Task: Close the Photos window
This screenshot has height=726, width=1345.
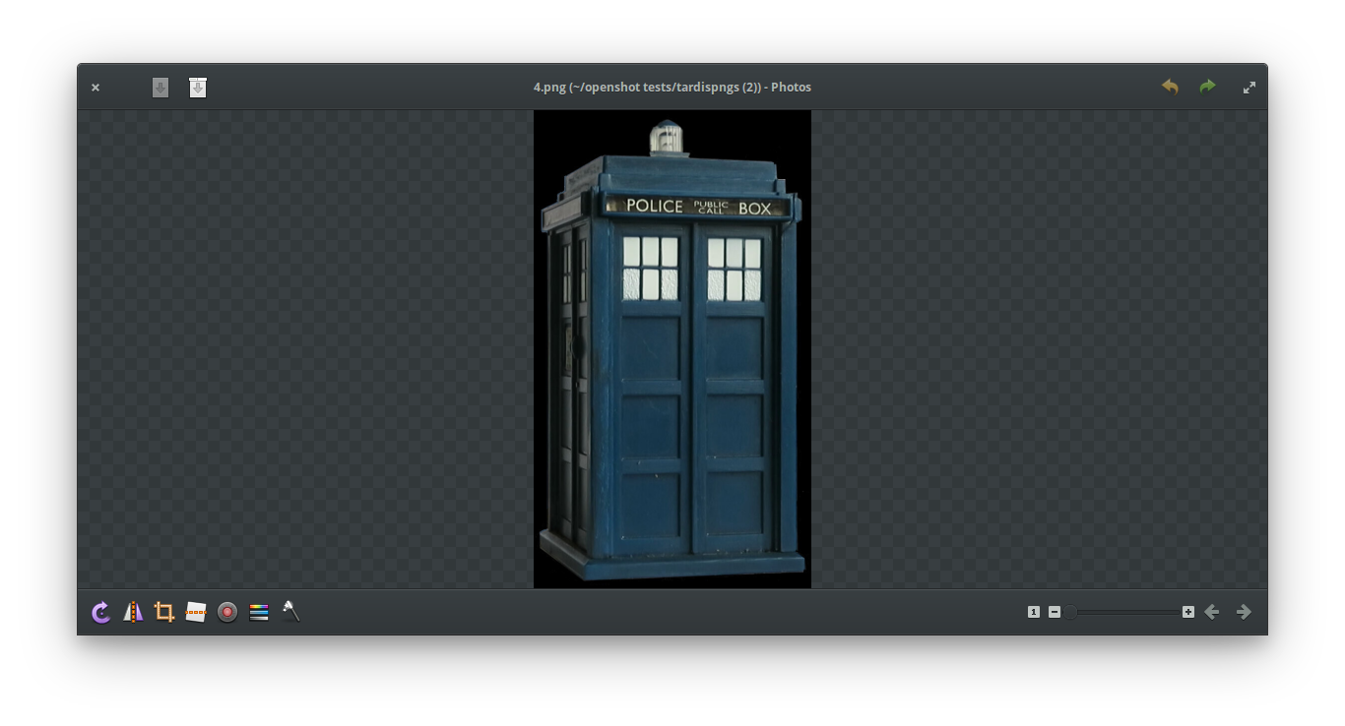Action: click(x=96, y=88)
